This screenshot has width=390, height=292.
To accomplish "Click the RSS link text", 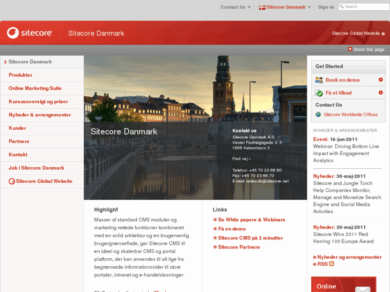I will 322,264.
